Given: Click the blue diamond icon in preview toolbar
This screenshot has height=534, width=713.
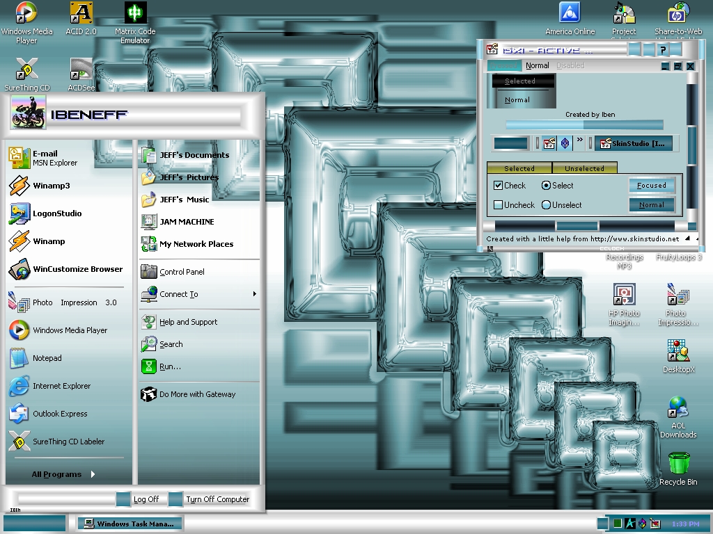Looking at the screenshot, I should tap(565, 143).
